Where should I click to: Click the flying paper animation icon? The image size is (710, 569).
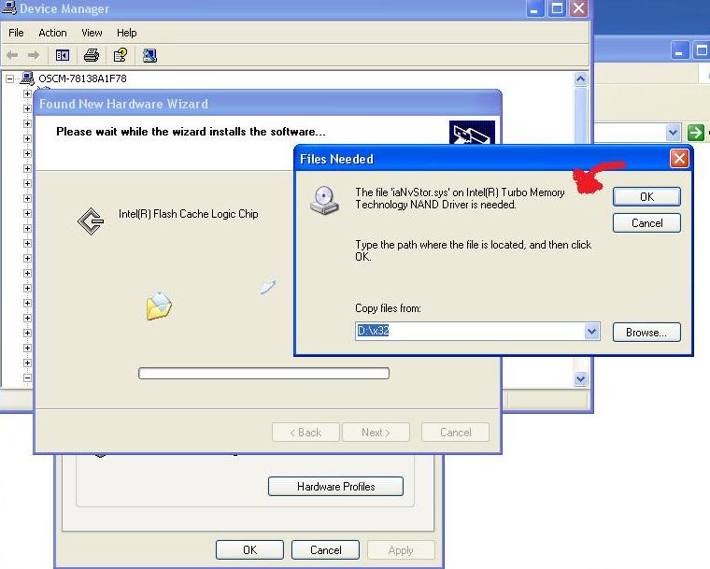[x=268, y=287]
